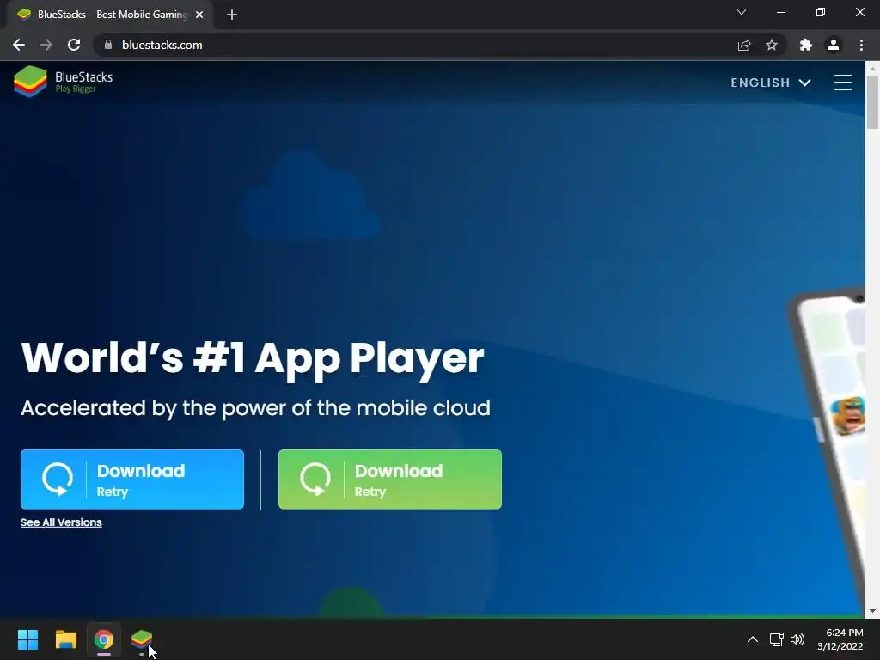Click the scrollbar up arrow
The width and height of the screenshot is (880, 660).
coord(872,68)
